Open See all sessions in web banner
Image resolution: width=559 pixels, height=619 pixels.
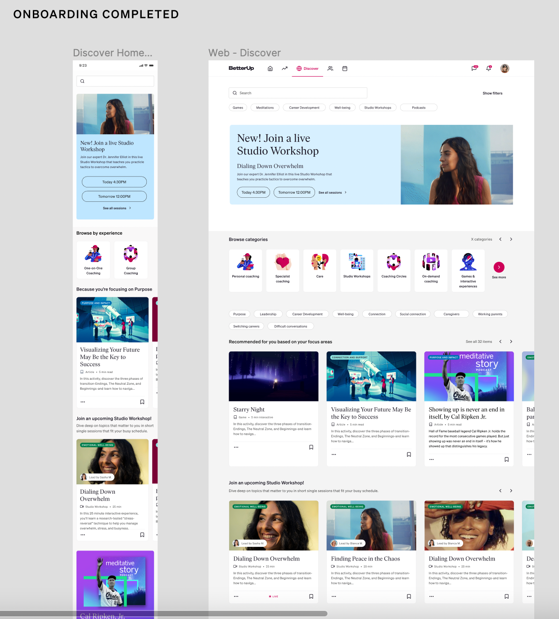[333, 192]
